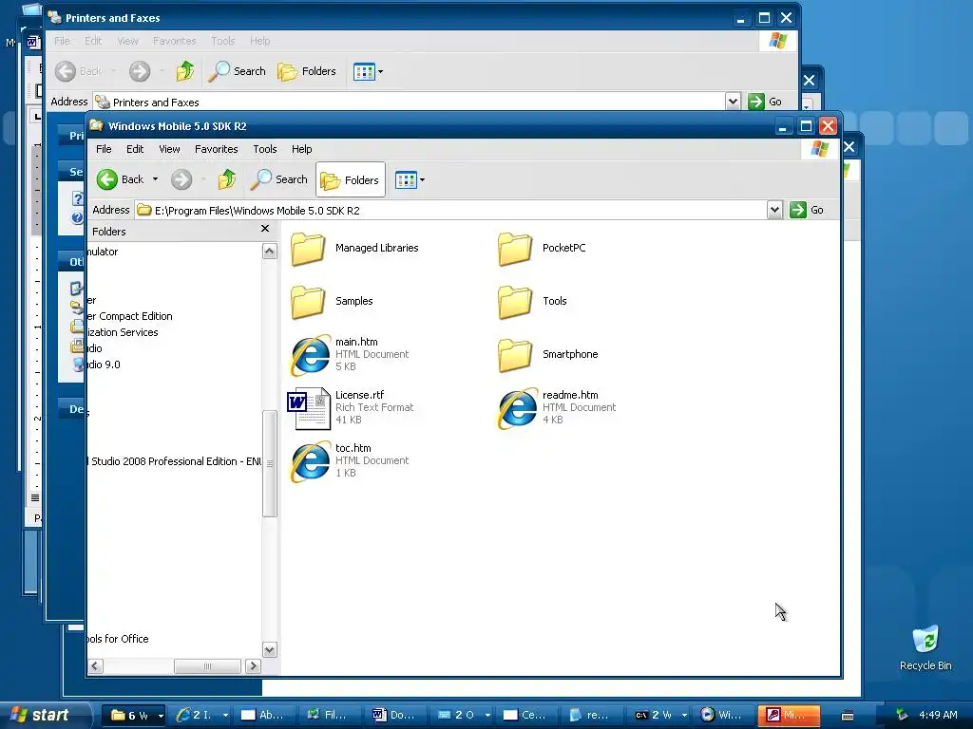Open the Favorites menu in SDK window
The image size is (973, 729).
coord(216,149)
